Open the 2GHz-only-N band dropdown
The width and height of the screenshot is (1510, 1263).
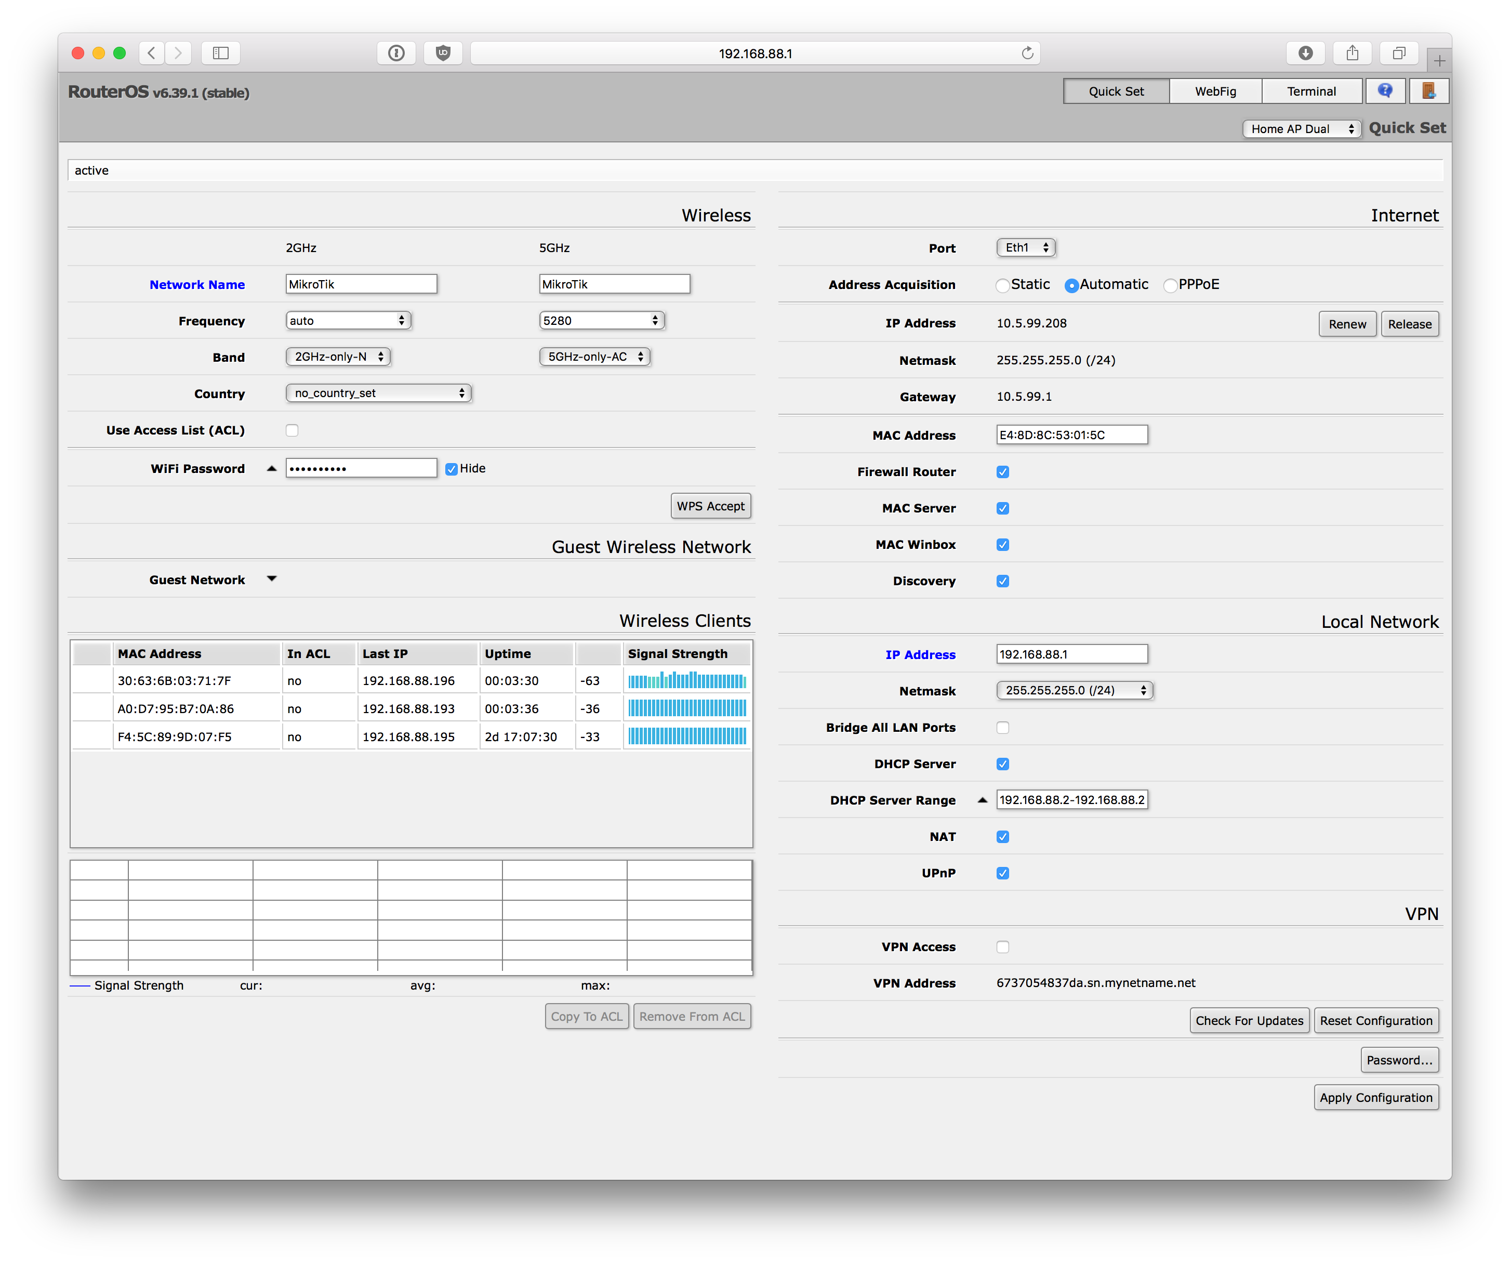pyautogui.click(x=338, y=357)
